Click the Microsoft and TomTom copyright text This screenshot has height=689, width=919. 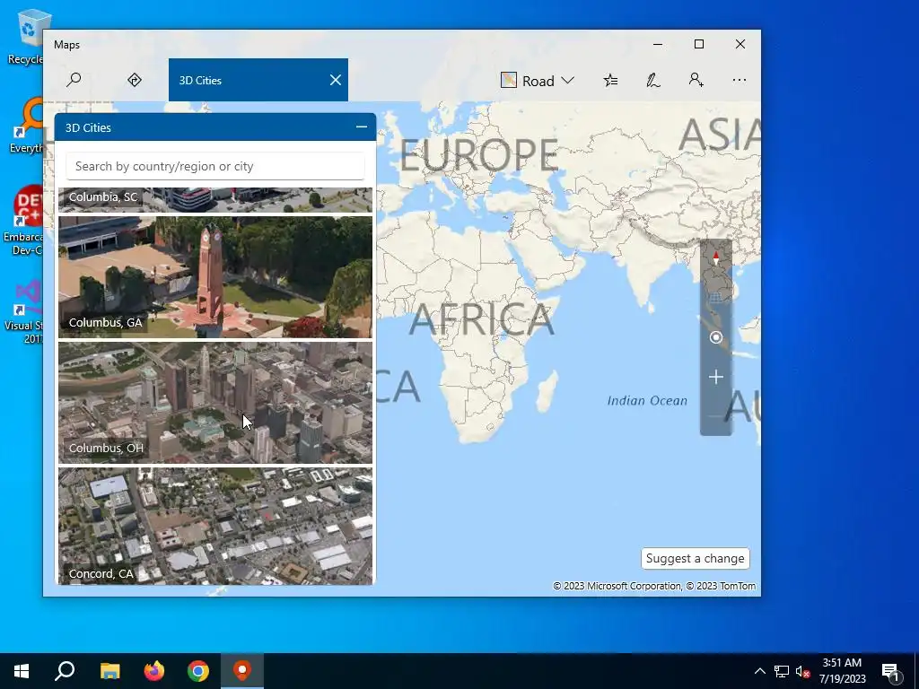coord(654,586)
